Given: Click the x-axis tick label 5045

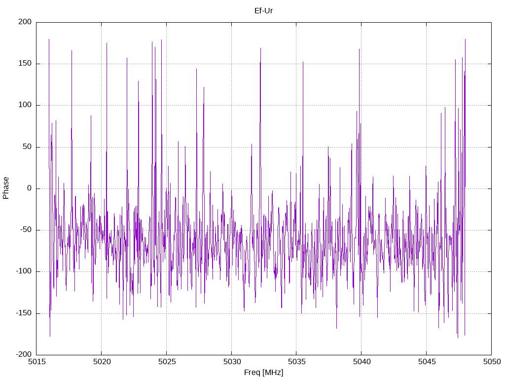Looking at the screenshot, I should click(427, 362).
